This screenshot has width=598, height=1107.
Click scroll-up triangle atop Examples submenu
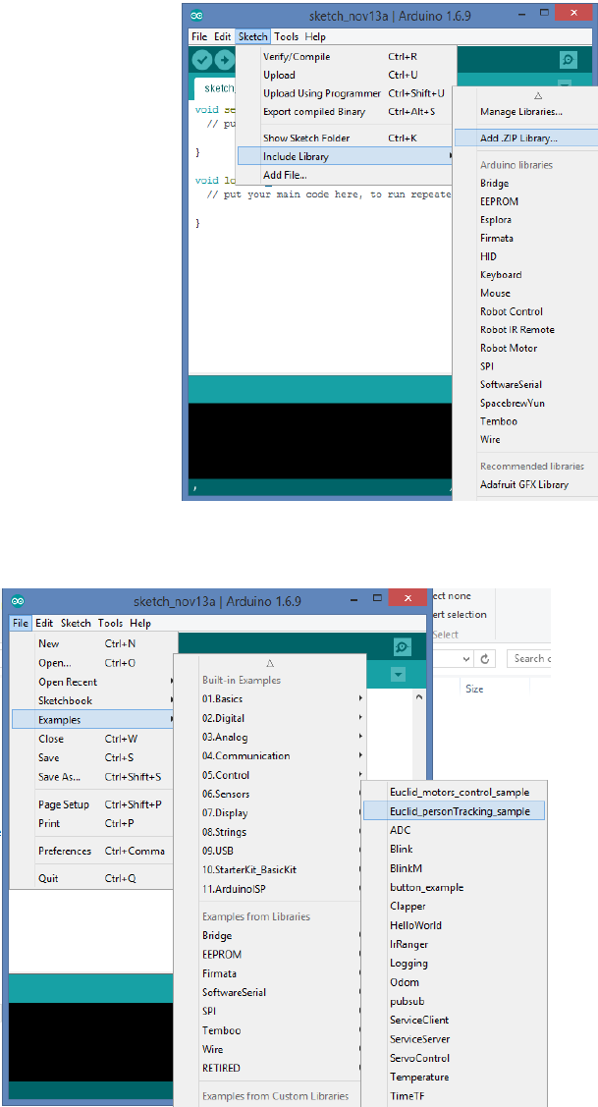[270, 664]
